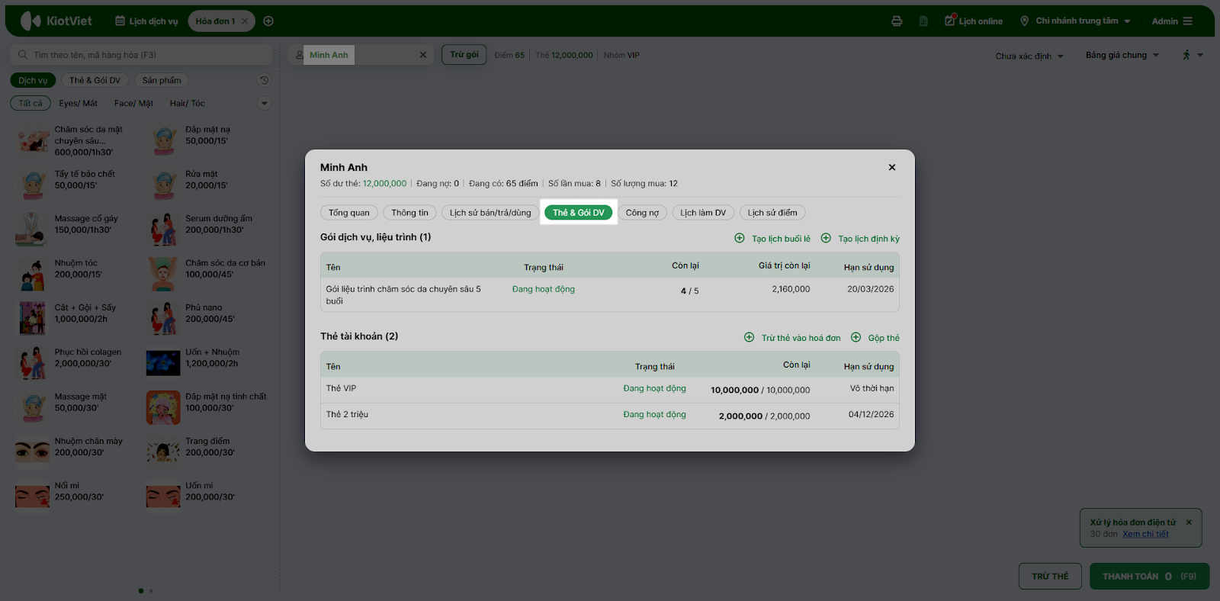The height and width of the screenshot is (601, 1220).
Task: Open the Chi nhánh trung tâm branch dropdown
Action: tap(1076, 21)
